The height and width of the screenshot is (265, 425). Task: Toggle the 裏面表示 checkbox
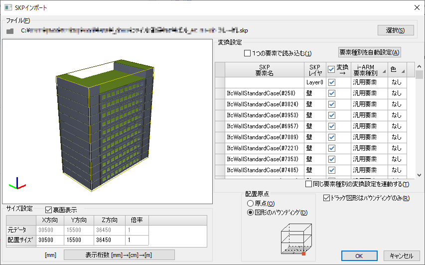pos(49,210)
